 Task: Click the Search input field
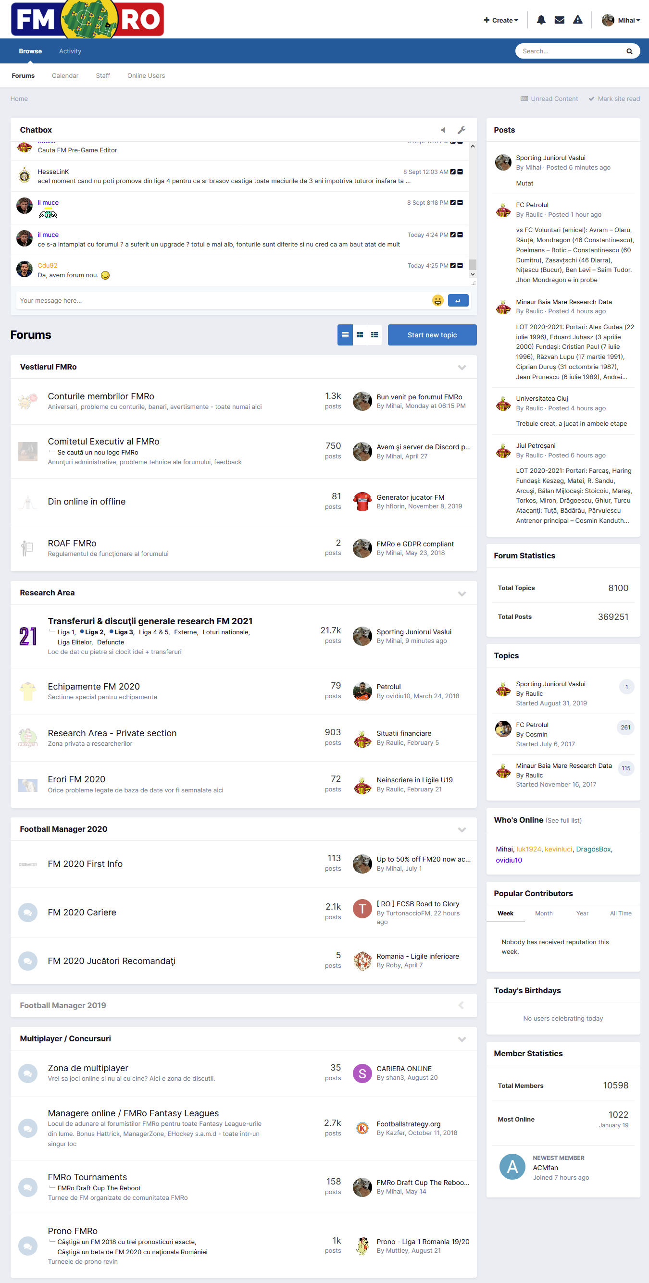pos(571,51)
